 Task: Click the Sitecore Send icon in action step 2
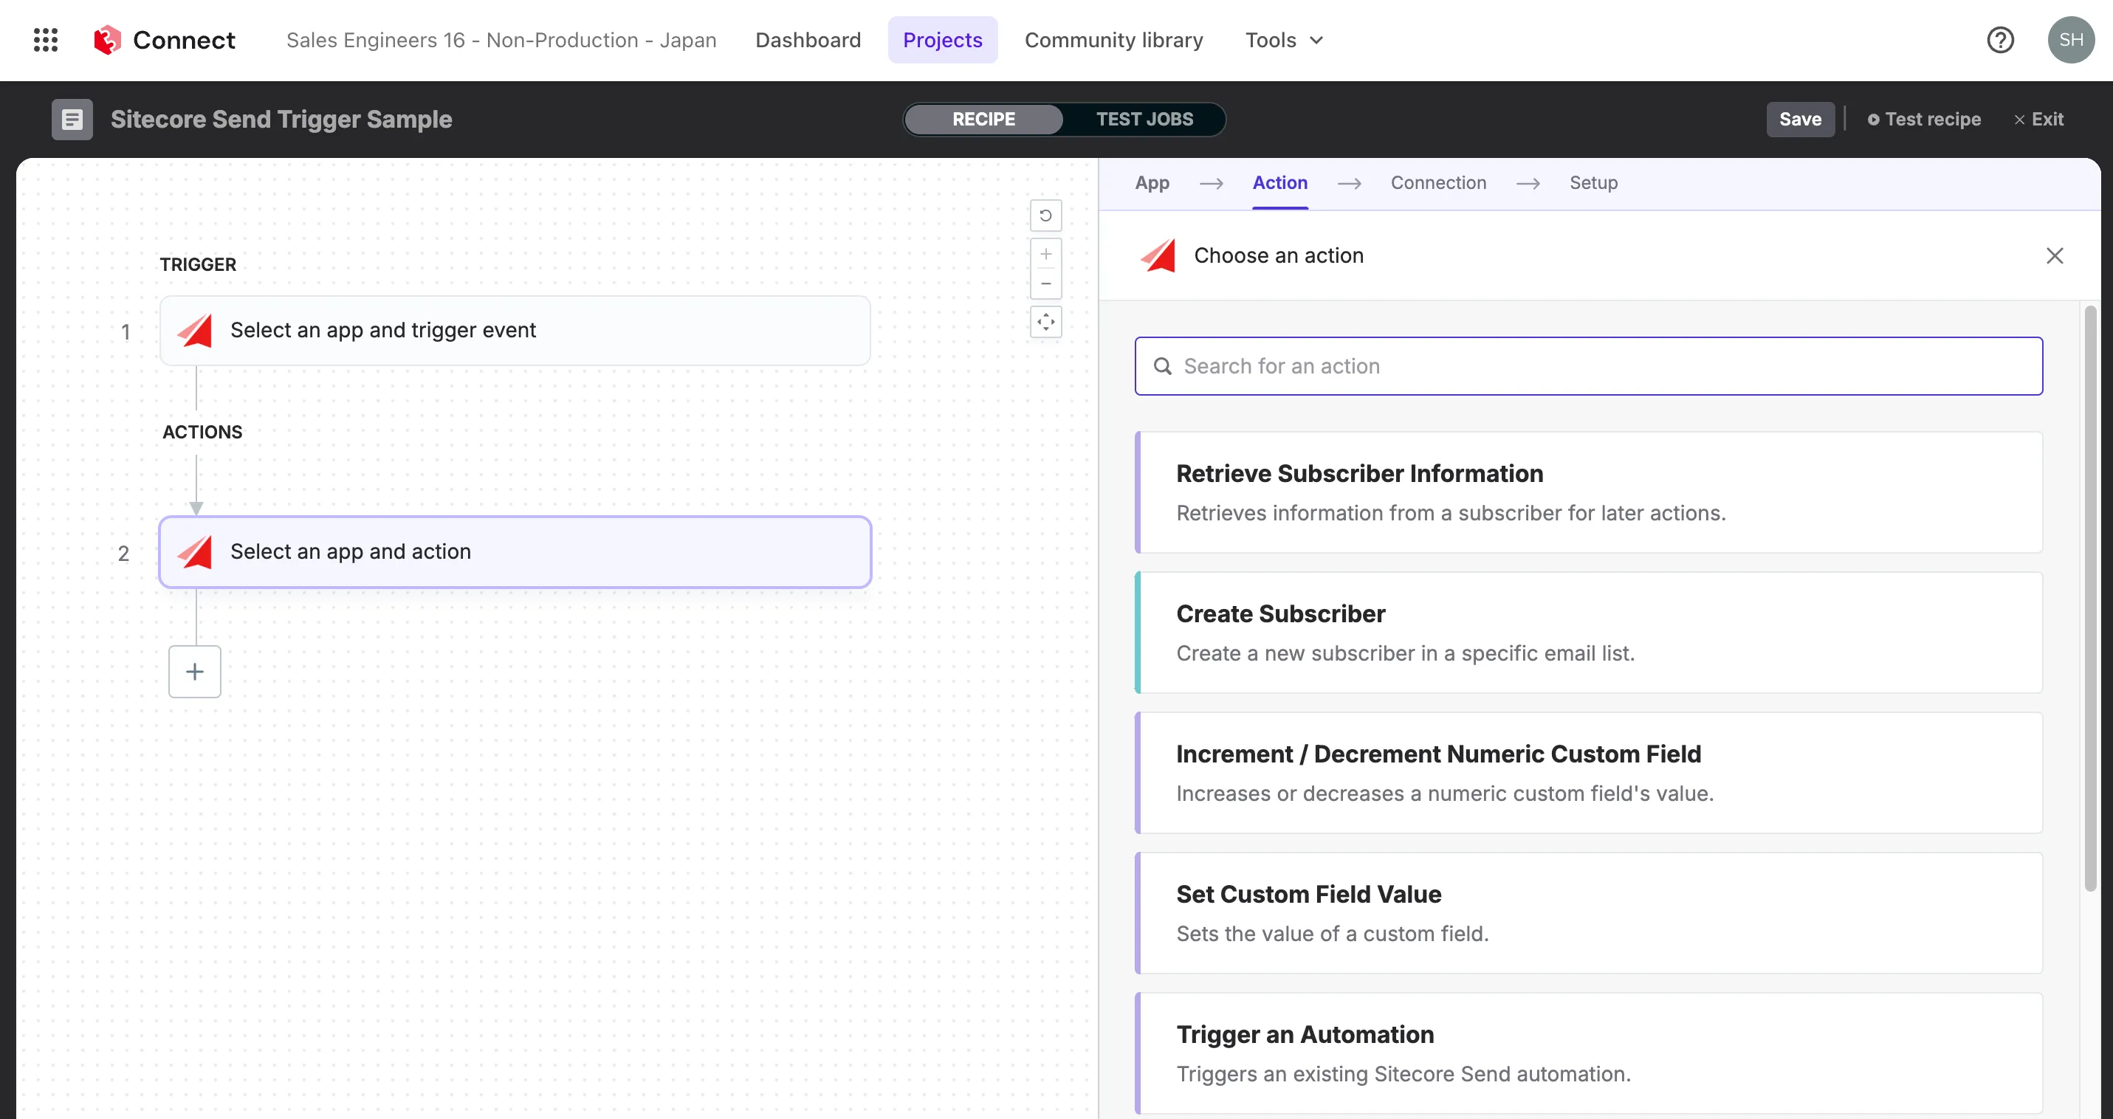tap(196, 551)
